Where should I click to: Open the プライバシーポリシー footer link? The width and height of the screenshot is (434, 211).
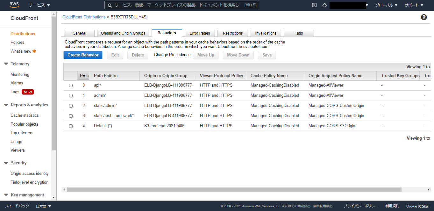tap(361, 206)
